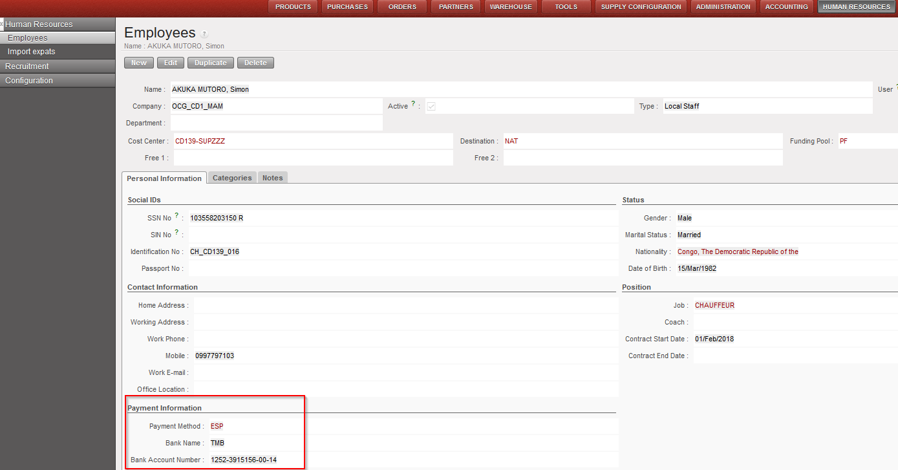Image resolution: width=898 pixels, height=470 pixels.
Task: Delete the current employee record
Action: (x=255, y=63)
